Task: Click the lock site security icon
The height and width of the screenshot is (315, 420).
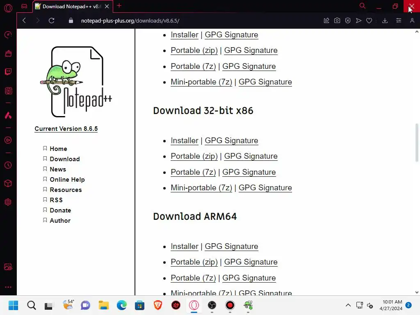Action: pos(71,21)
